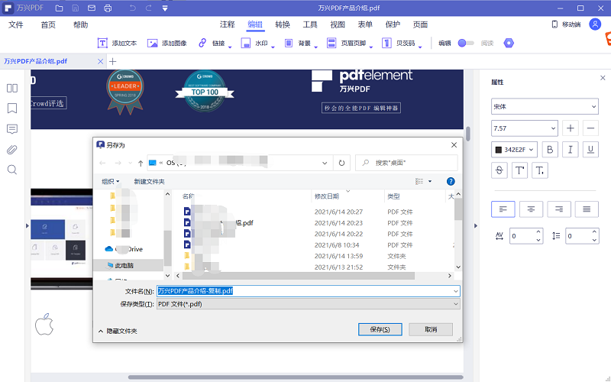
Task: Click the refresh button in the save dialog
Action: point(341,163)
